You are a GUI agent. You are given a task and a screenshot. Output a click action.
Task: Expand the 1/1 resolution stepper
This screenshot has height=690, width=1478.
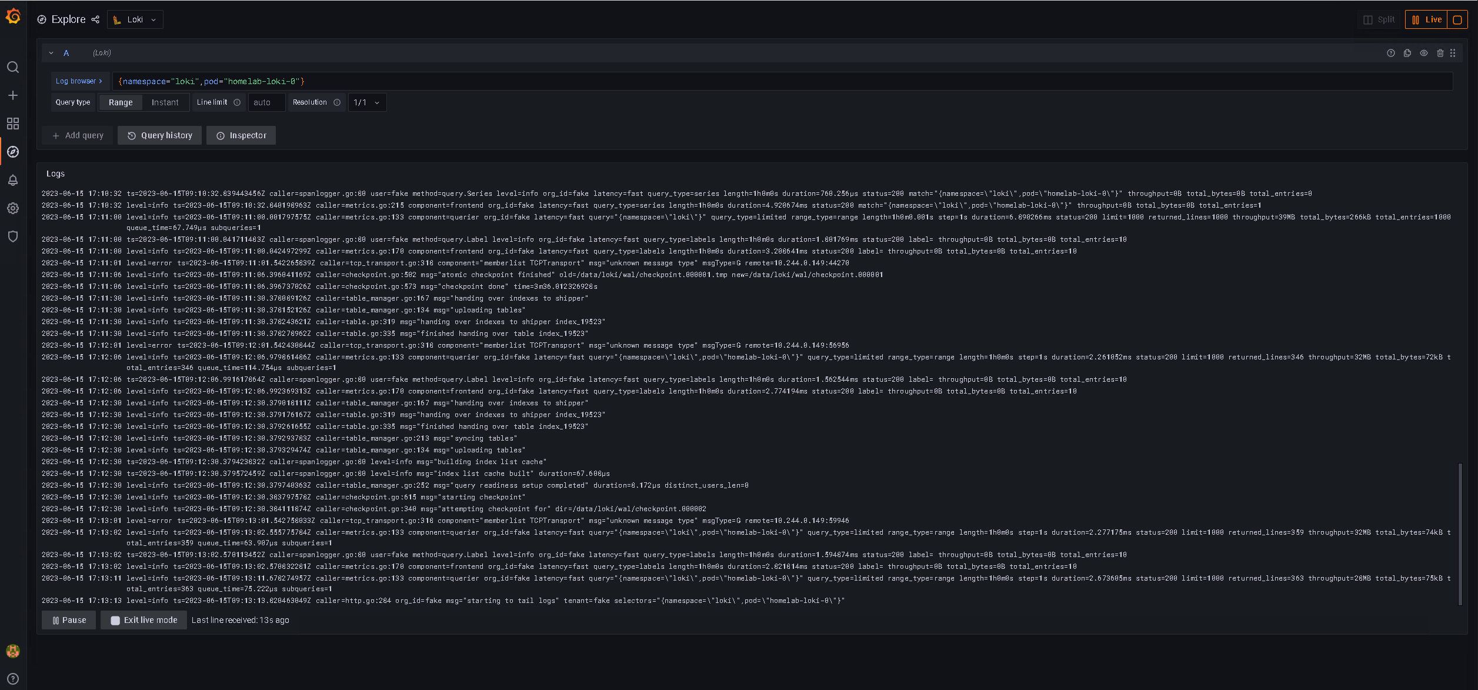coord(376,102)
